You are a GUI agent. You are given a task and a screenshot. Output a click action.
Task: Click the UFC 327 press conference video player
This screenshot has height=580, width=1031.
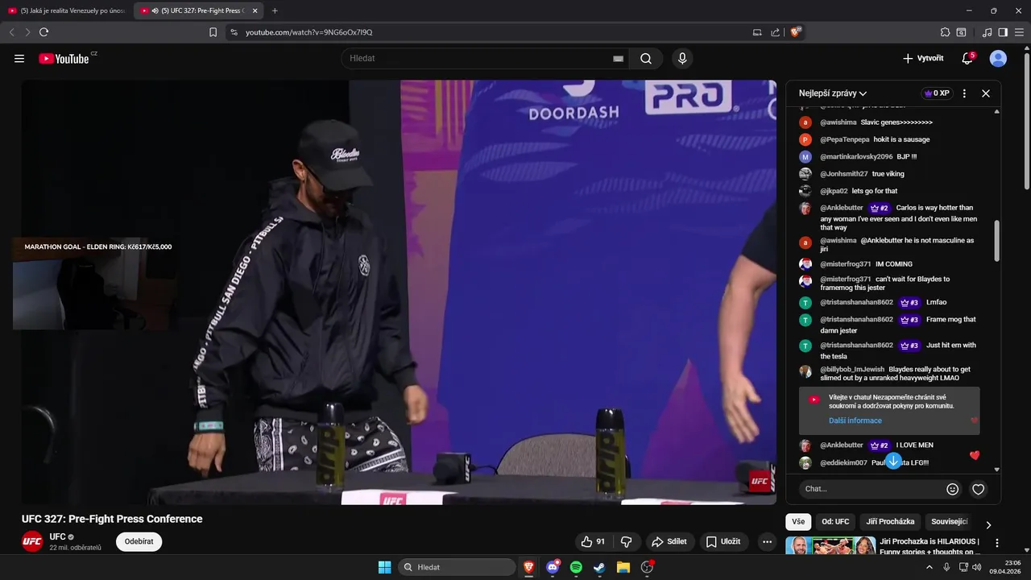point(399,292)
